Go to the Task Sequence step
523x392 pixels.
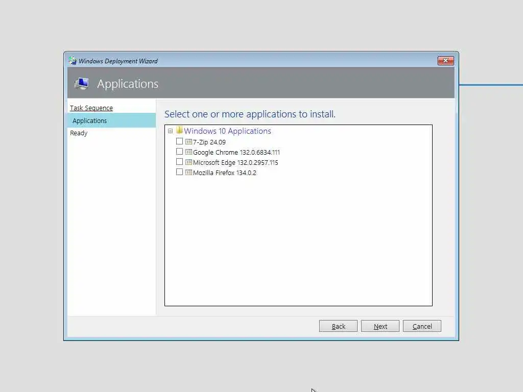(91, 108)
